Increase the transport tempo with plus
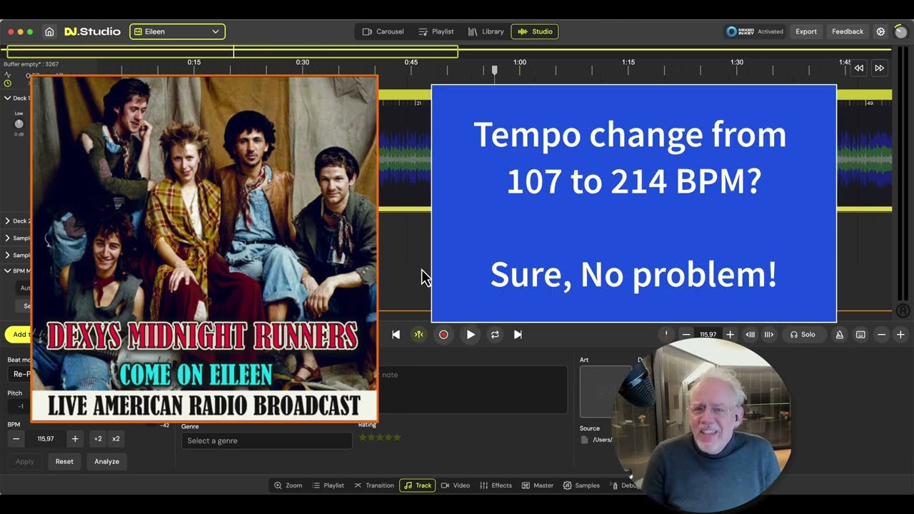Viewport: 914px width, 514px height. click(x=730, y=334)
